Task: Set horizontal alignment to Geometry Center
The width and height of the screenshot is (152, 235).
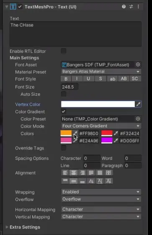Action: coord(108,172)
